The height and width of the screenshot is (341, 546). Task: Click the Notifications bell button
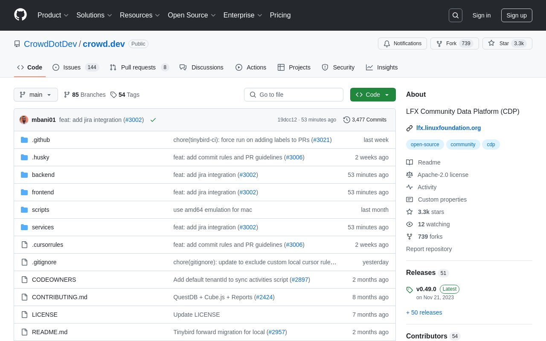coord(402,43)
